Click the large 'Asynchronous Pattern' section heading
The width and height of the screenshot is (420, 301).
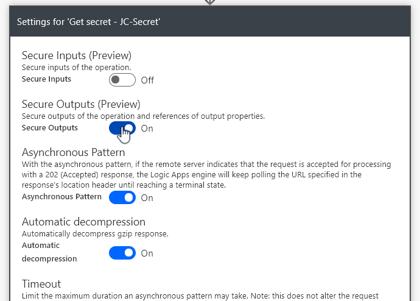(73, 152)
